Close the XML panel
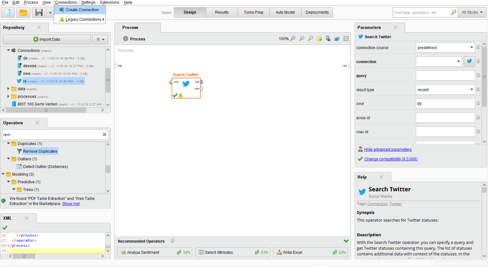This screenshot has width=488, height=267. [26, 218]
